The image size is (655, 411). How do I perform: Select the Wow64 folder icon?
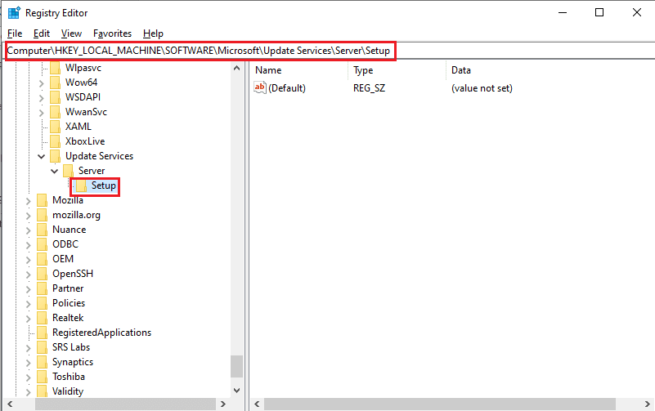(55, 83)
